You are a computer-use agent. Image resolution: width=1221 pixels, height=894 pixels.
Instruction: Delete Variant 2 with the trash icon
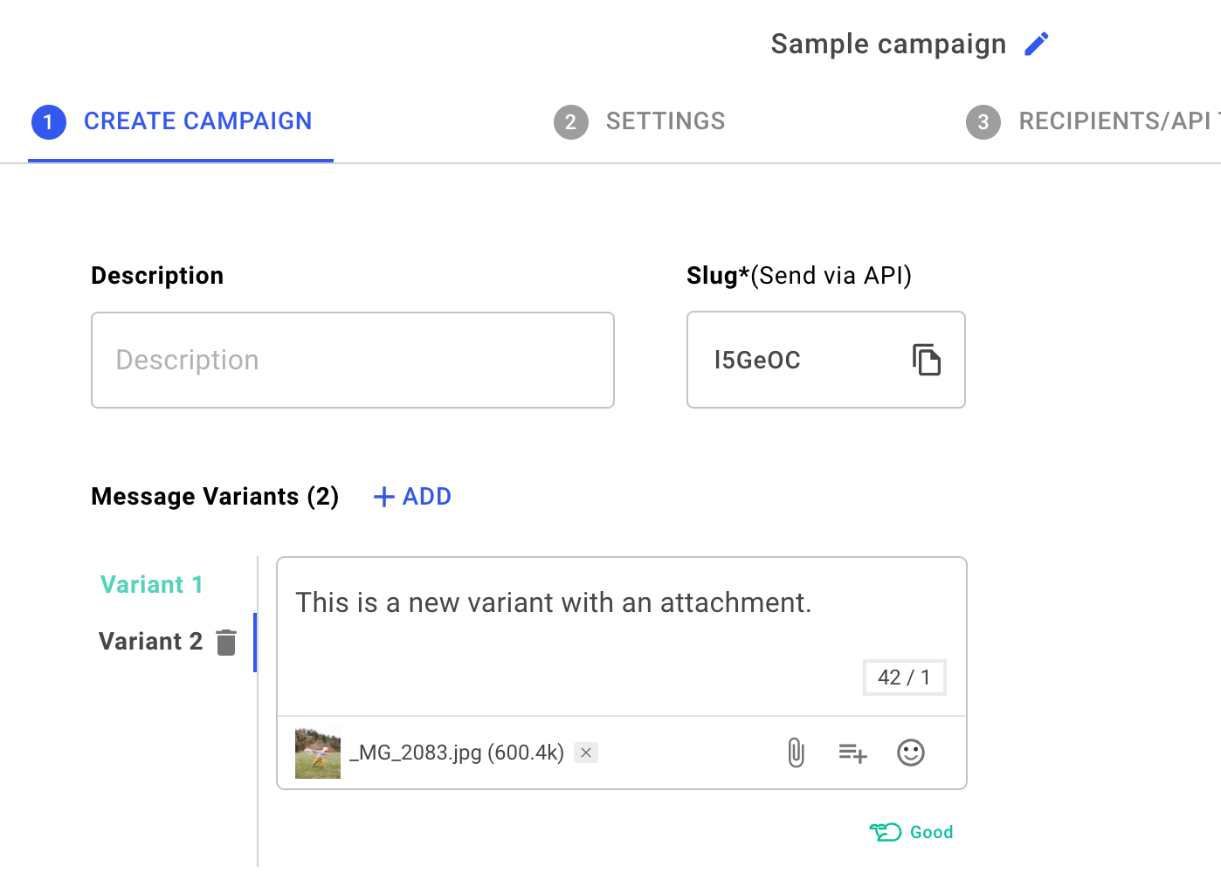[226, 643]
